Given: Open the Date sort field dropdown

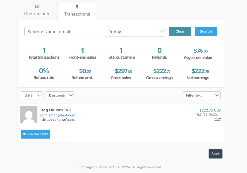Looking at the screenshot, I should (x=32, y=95).
